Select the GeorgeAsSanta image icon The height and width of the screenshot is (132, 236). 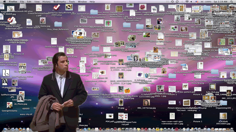tap(9, 106)
